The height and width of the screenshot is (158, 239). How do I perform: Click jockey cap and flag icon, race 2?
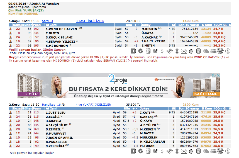220,151
